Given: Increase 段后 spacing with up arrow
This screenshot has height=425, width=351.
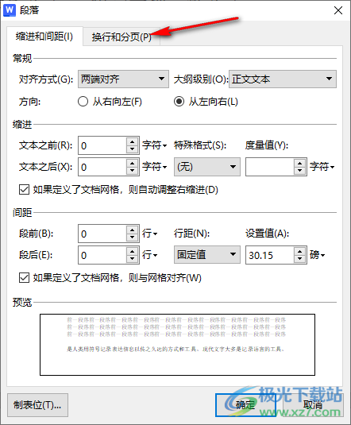Looking at the screenshot, I should coord(133,252).
